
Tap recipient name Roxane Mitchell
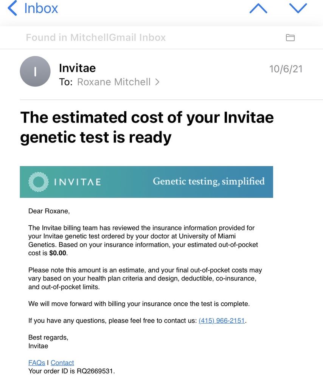tap(114, 82)
